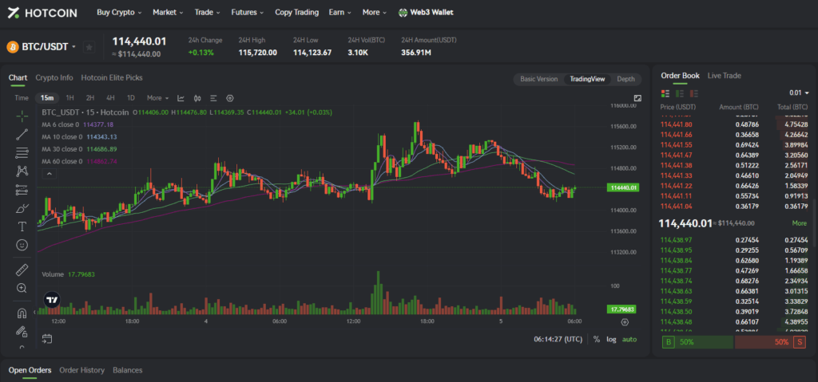Switch chart to TradingView mode
The image size is (818, 382).
pos(587,79)
